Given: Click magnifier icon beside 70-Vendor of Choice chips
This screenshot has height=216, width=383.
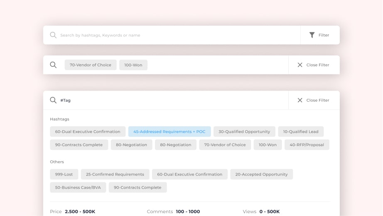Looking at the screenshot, I should tap(53, 65).
